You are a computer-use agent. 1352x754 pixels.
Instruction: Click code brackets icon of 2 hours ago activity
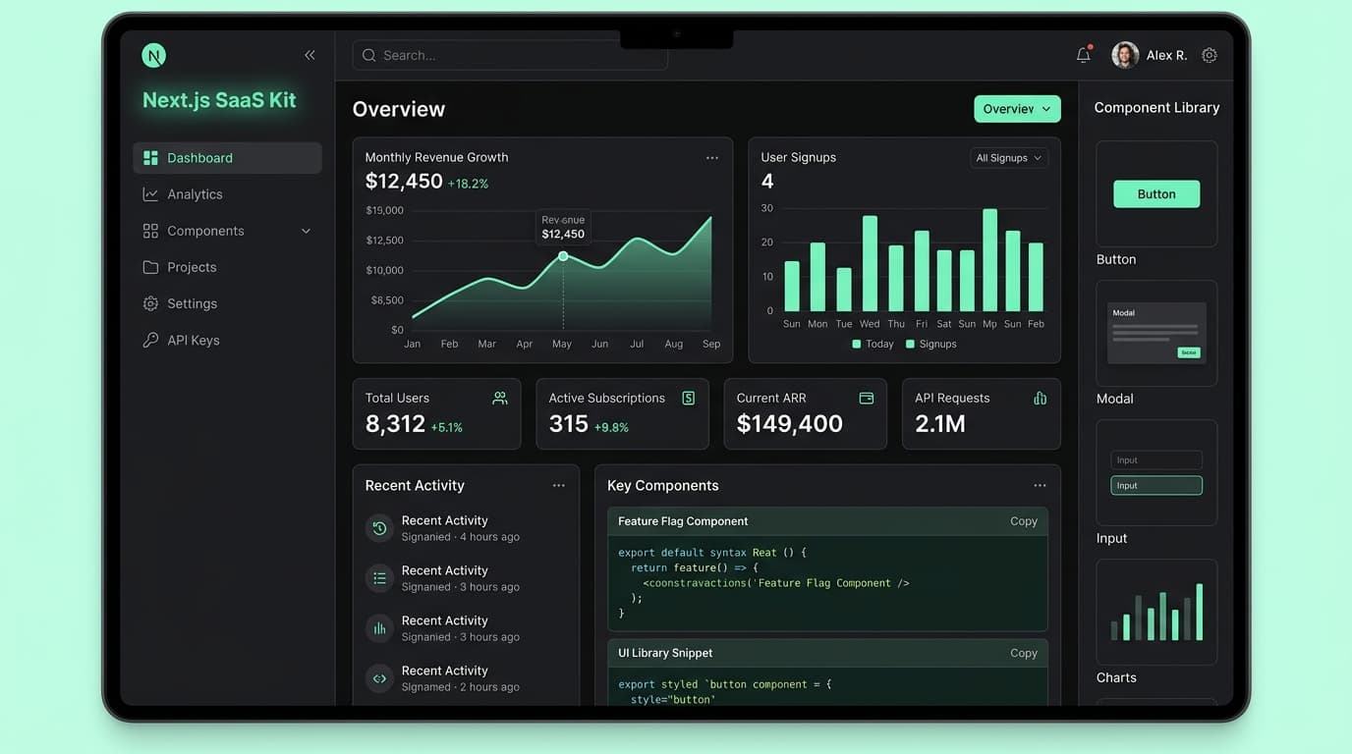379,678
